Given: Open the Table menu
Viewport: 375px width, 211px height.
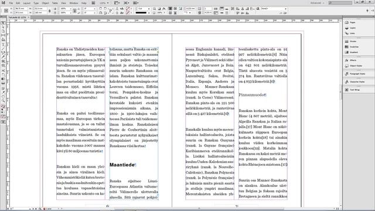Looking at the screenshot, I should tap(55, 3).
